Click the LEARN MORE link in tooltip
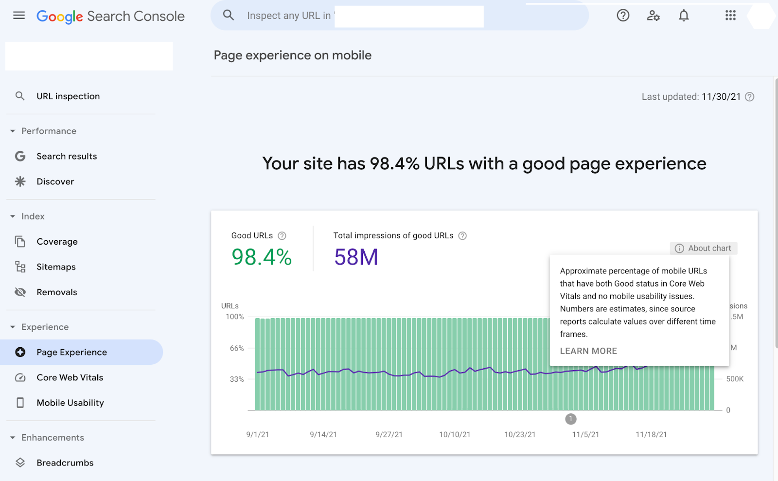 click(x=588, y=351)
